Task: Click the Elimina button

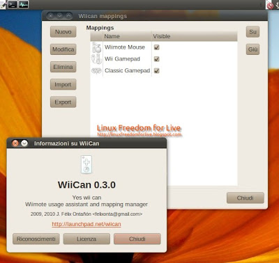Action: tap(63, 67)
